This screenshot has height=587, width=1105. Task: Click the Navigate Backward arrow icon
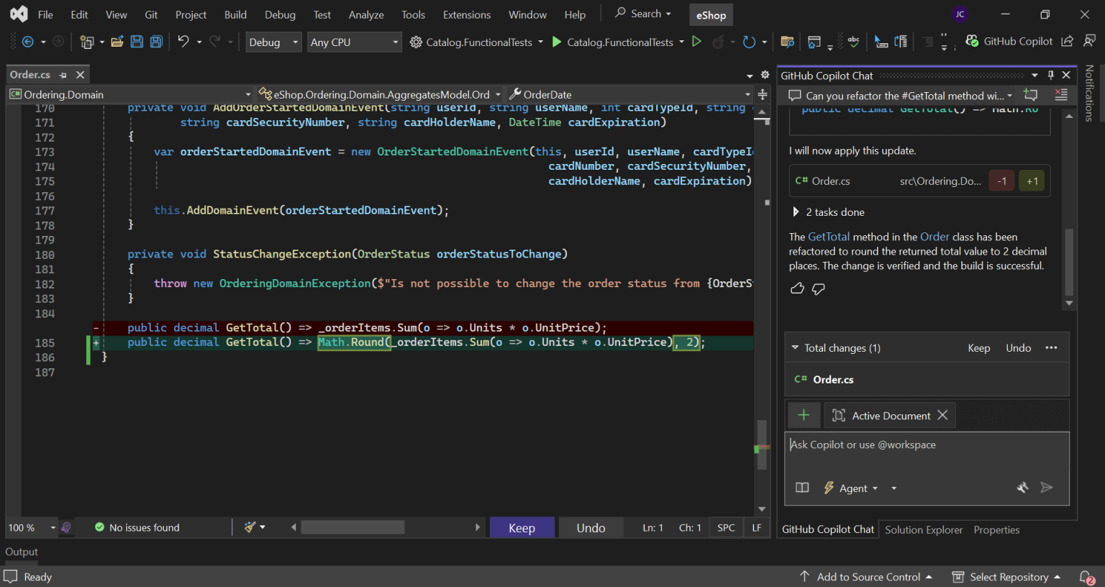pyautogui.click(x=27, y=41)
